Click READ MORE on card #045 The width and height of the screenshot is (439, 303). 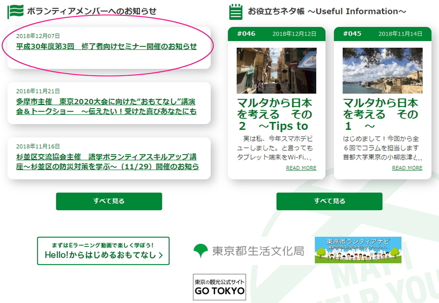[407, 168]
